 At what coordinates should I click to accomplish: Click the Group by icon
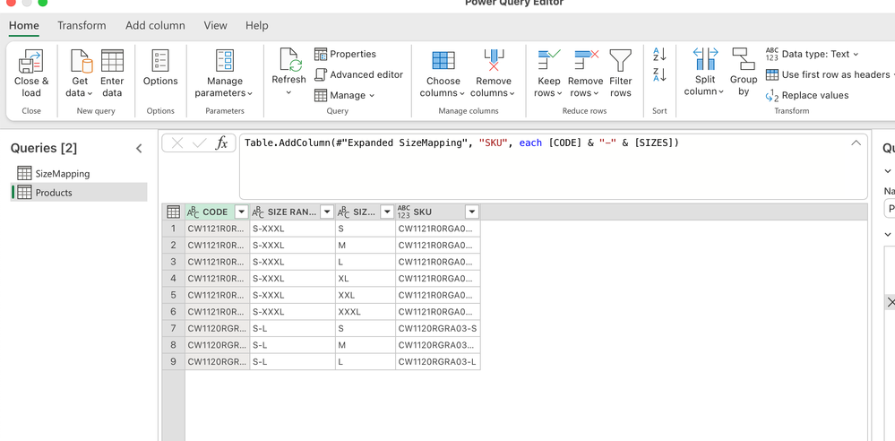pyautogui.click(x=744, y=59)
